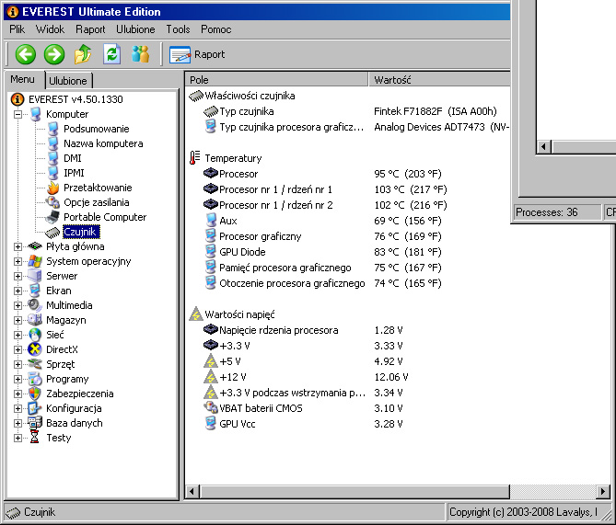Click the Wartość column header
616x525 pixels.
pyautogui.click(x=439, y=80)
